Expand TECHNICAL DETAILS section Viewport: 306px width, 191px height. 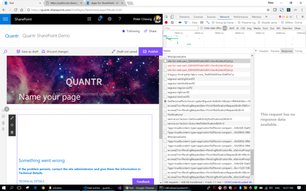31,181
